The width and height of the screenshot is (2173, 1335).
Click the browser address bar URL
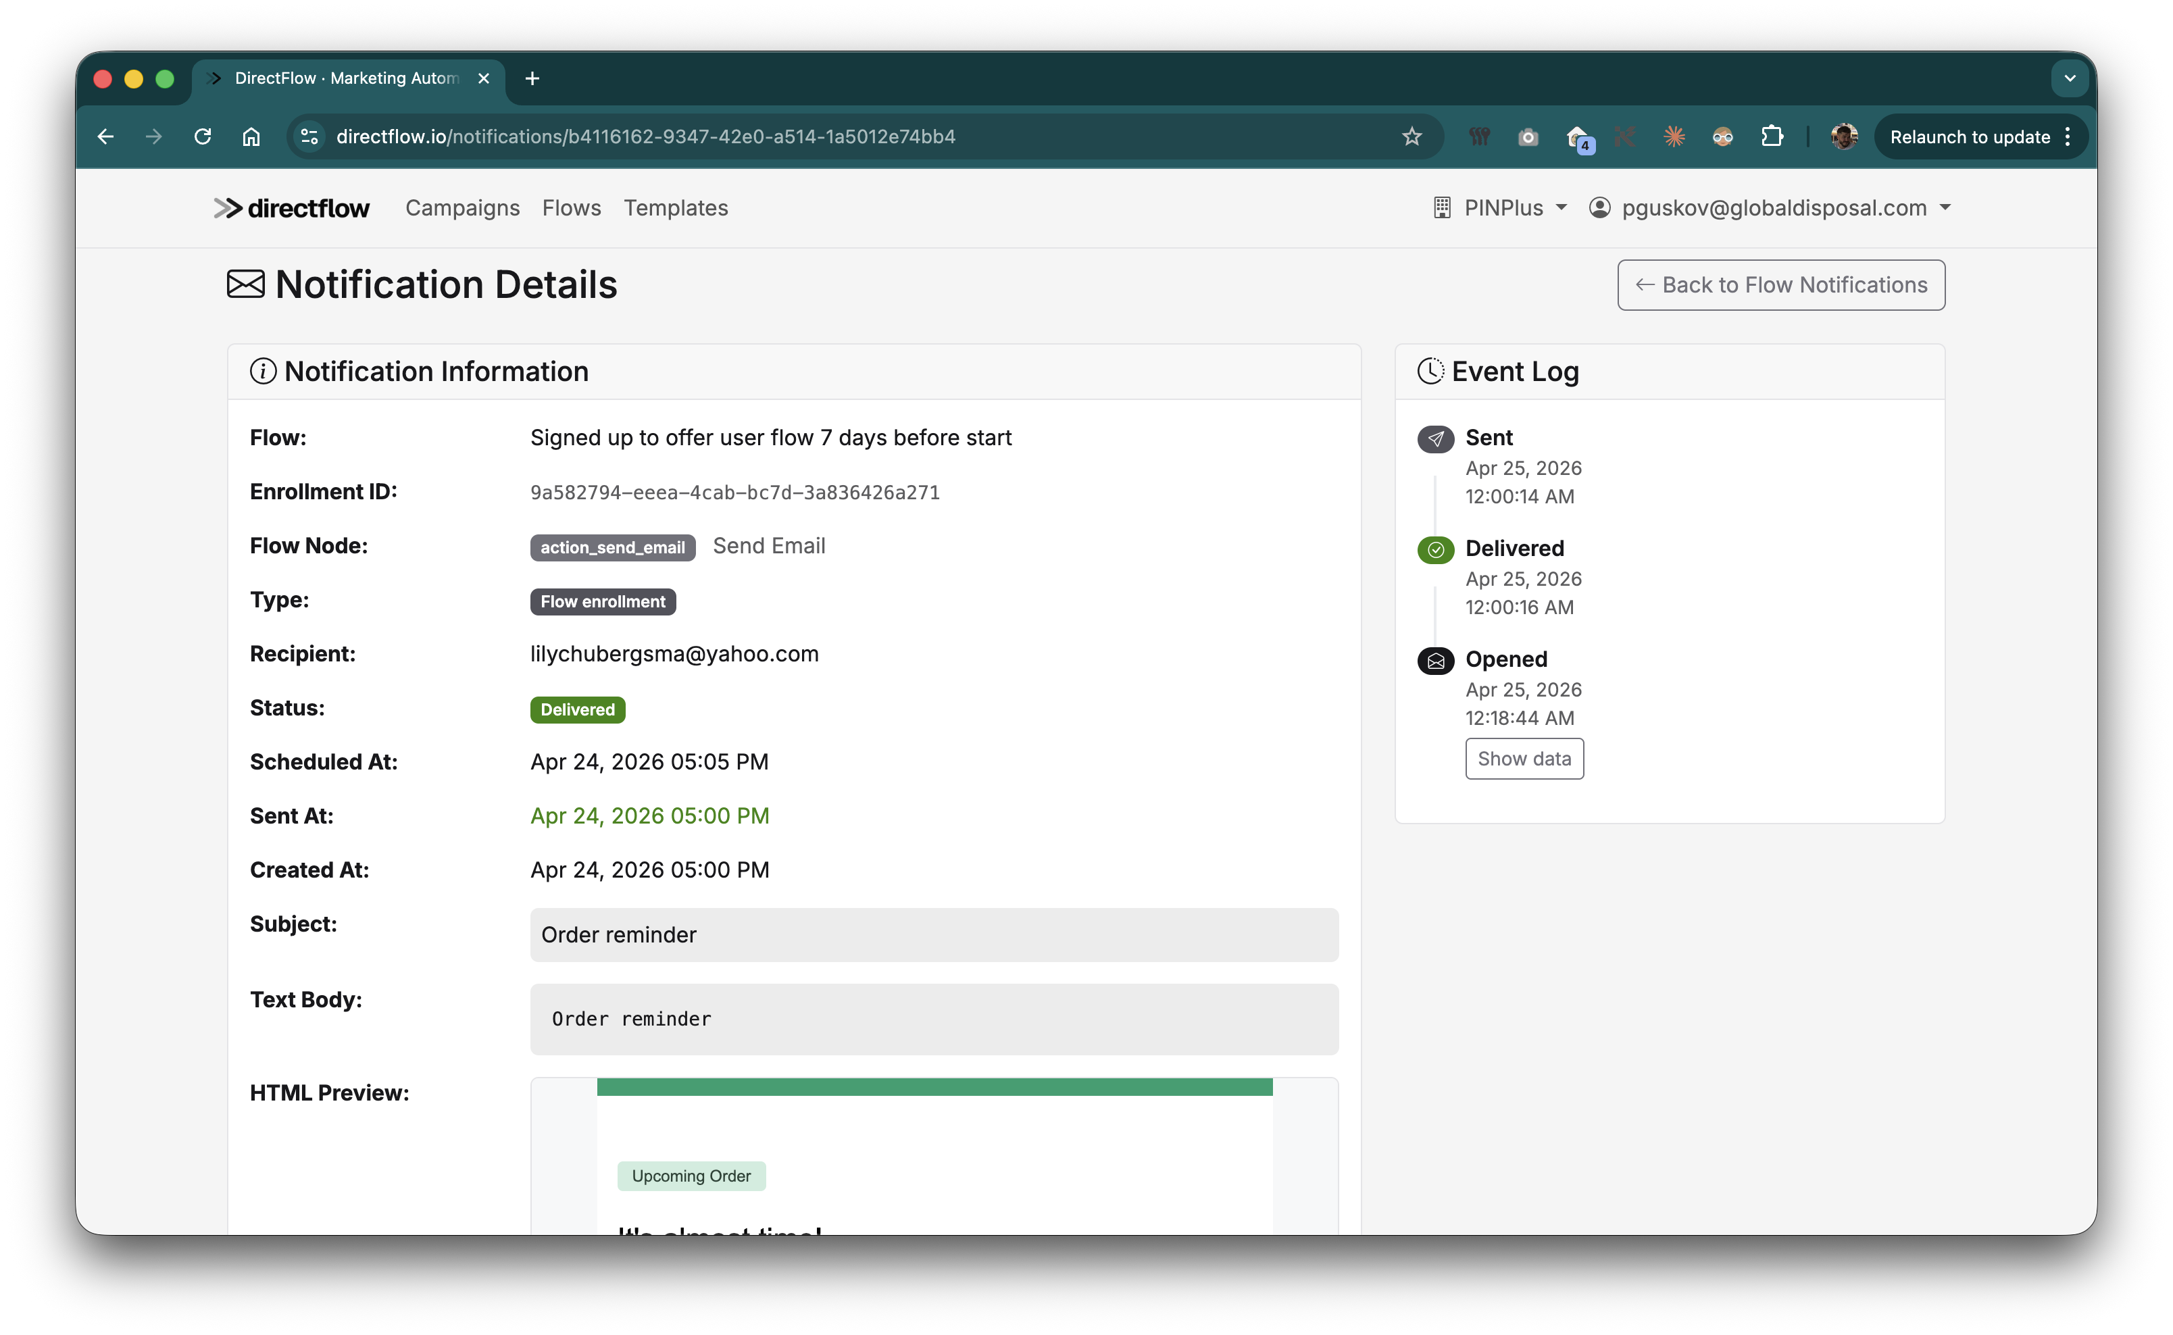coord(645,137)
